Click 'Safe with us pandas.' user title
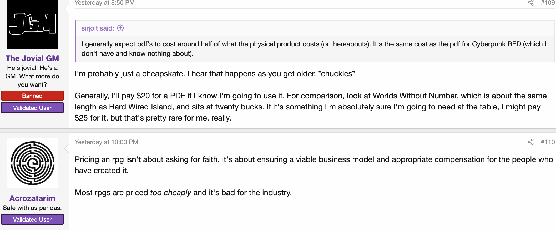The image size is (556, 230). coord(32,208)
